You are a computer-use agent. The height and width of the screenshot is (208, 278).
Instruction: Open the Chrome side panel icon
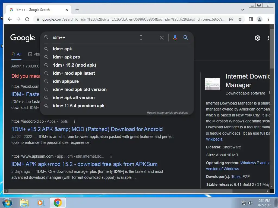pos(251,19)
